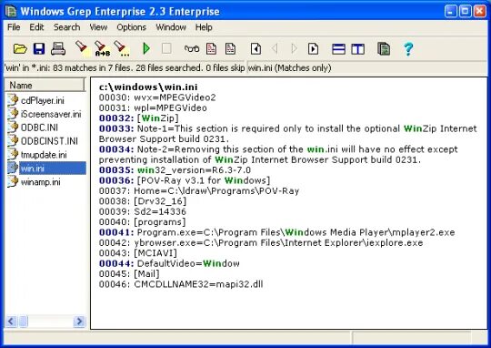Click the first red-lined document icon
491x348 pixels.
click(x=211, y=48)
